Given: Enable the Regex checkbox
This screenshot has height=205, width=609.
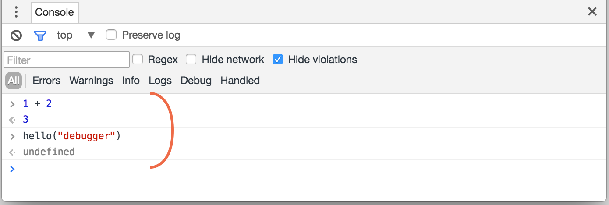Looking at the screenshot, I should [138, 59].
